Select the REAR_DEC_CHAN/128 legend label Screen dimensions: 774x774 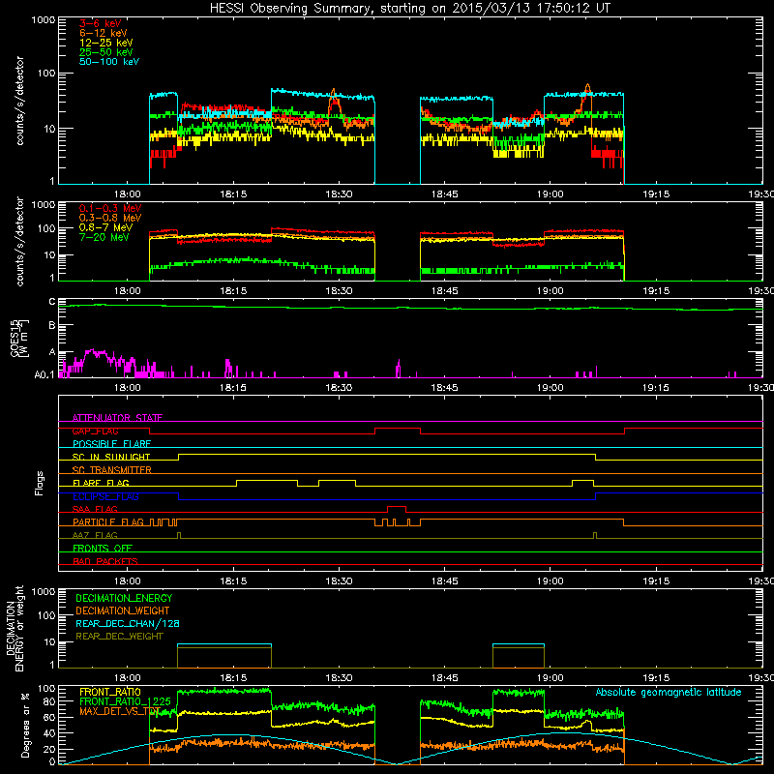[x=128, y=623]
